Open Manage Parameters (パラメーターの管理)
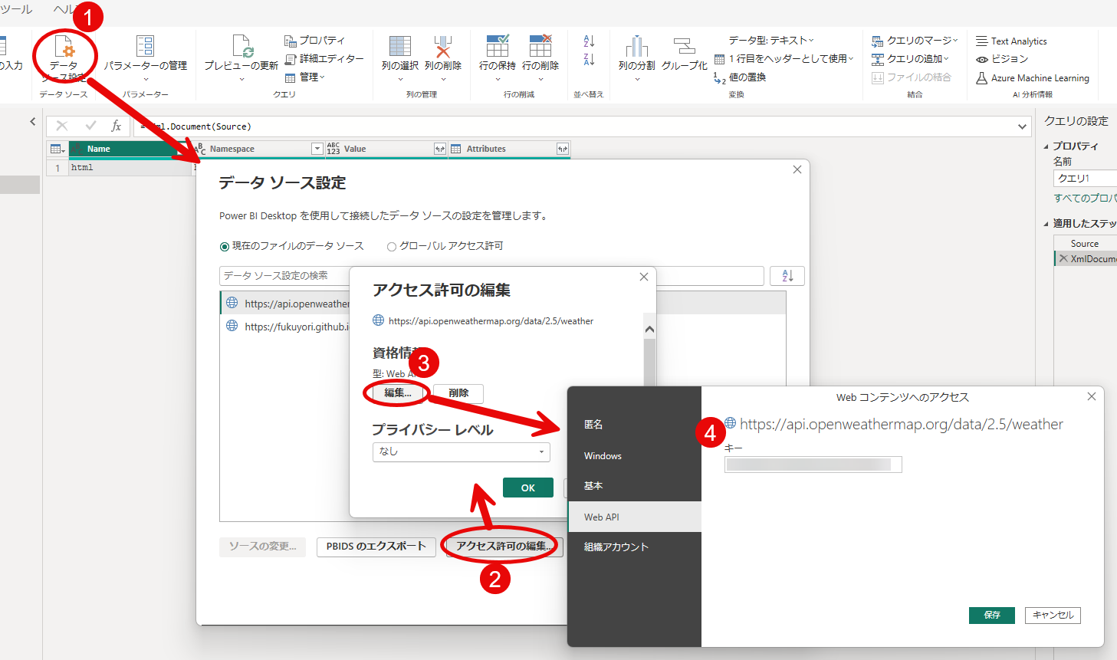Viewport: 1117px width, 660px height. point(146,58)
